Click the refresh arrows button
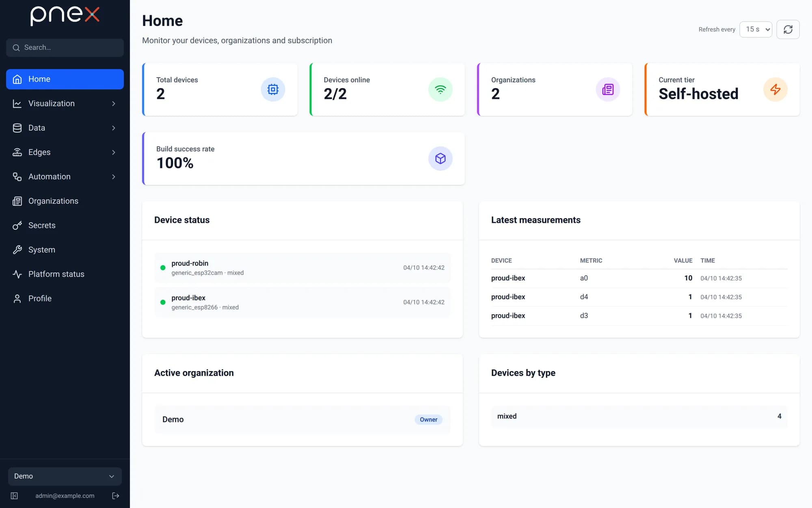812x508 pixels. pyautogui.click(x=788, y=29)
